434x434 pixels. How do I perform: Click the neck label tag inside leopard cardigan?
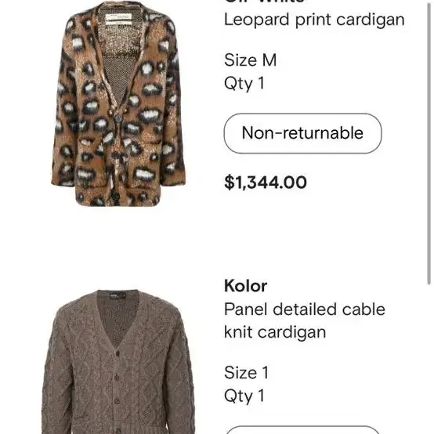[118, 20]
